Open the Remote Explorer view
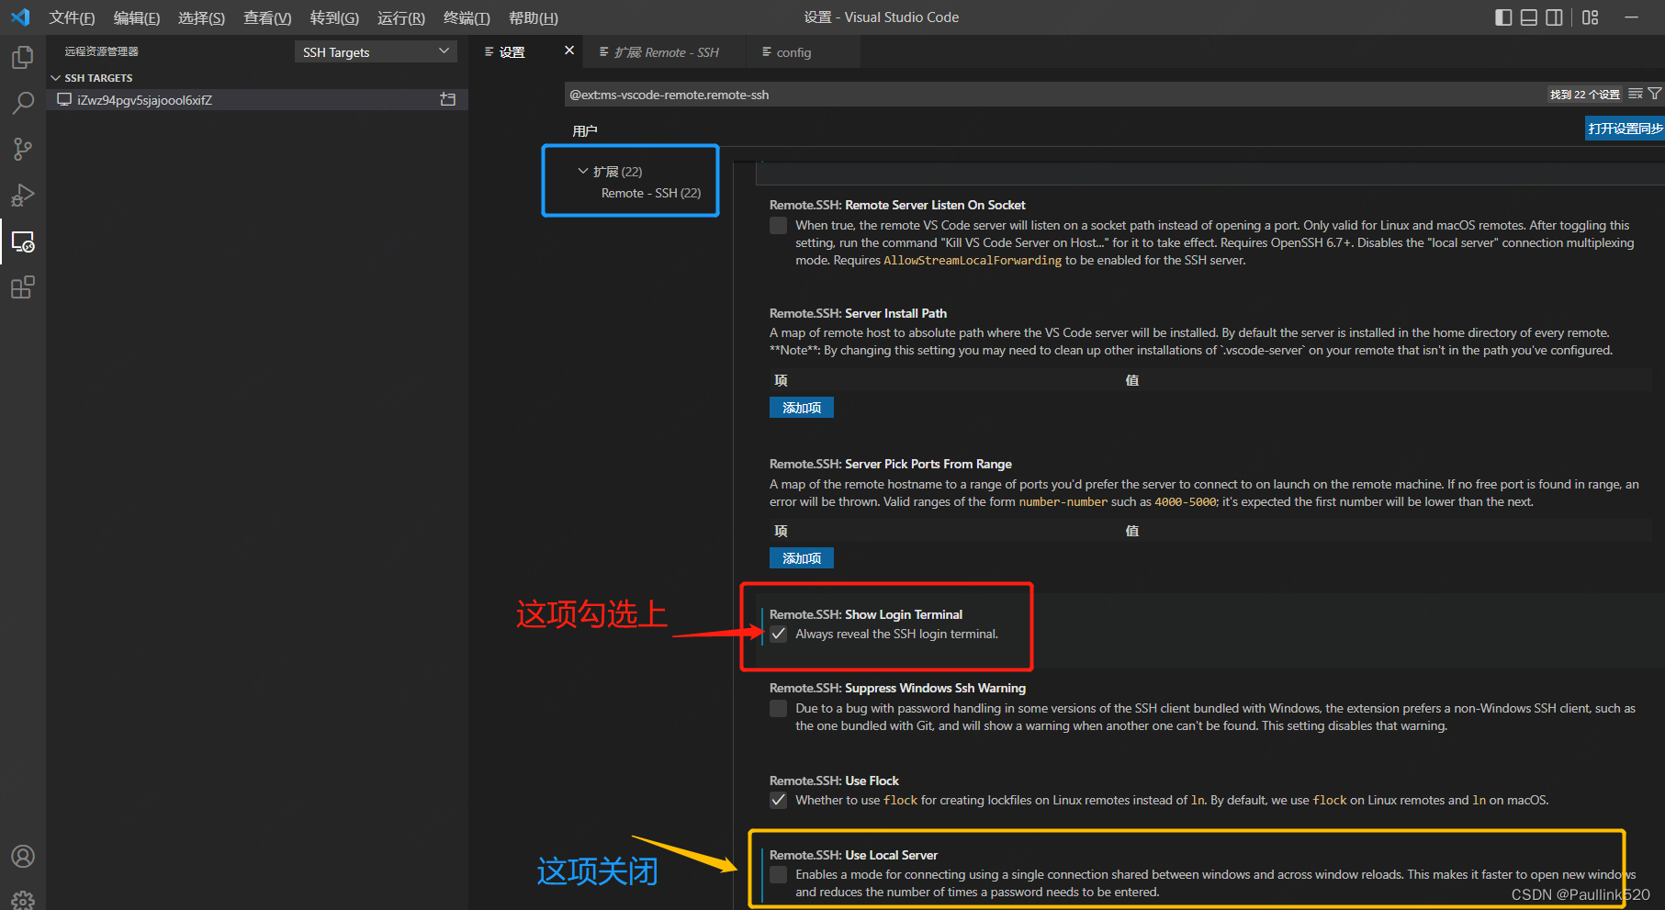1665x910 pixels. coord(23,242)
